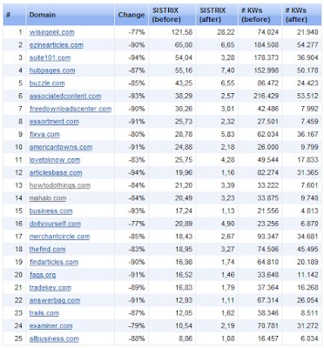Click the # rank column header
This screenshot has height=348, width=324.
14,15
